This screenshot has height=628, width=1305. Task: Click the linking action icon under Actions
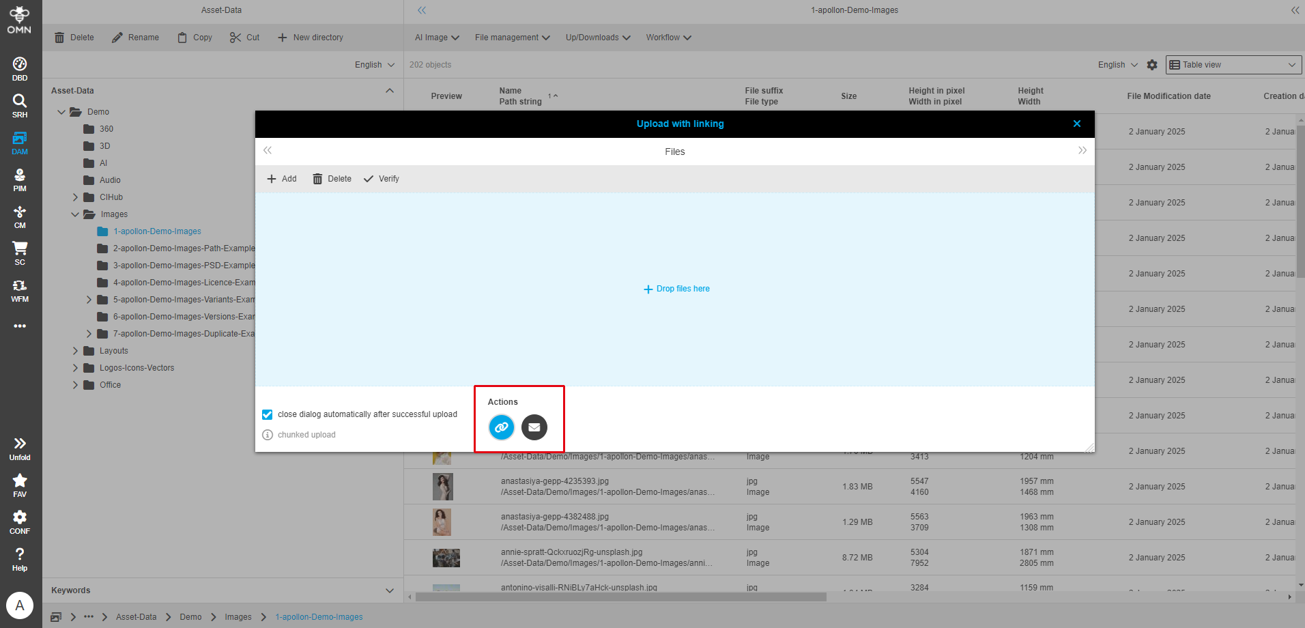point(501,427)
